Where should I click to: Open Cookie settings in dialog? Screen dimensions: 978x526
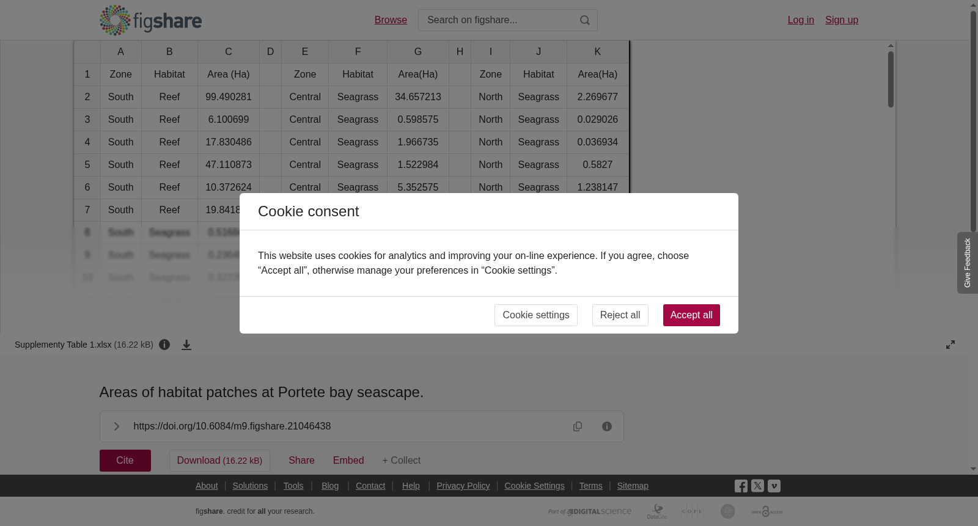[536, 315]
